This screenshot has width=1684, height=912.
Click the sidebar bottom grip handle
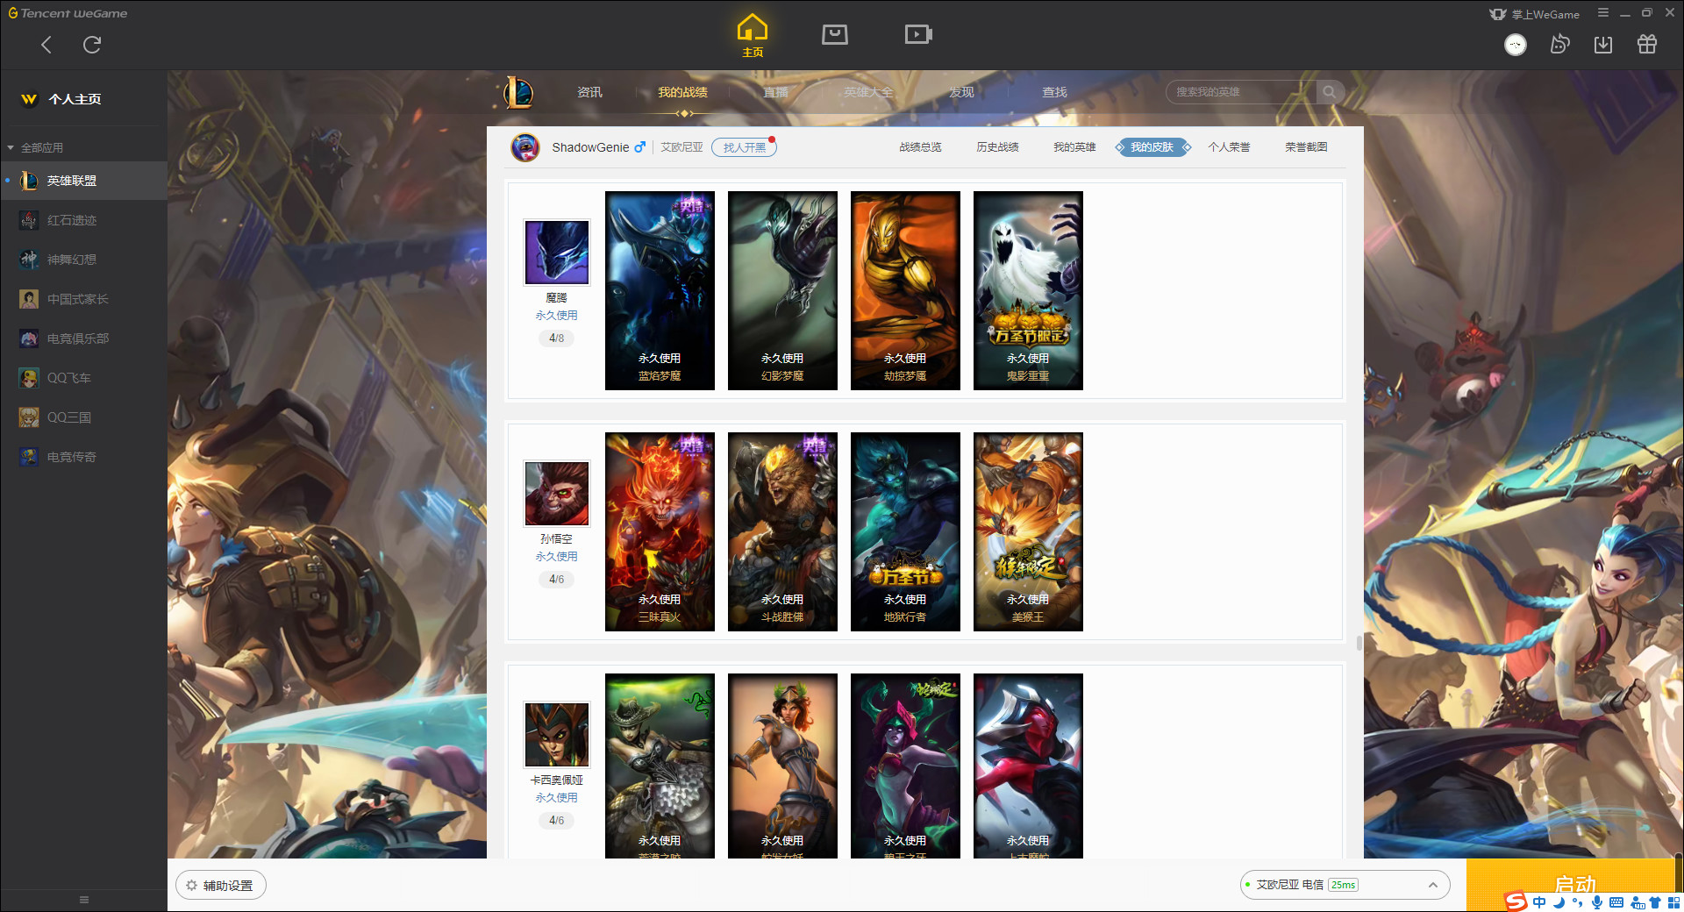click(84, 900)
